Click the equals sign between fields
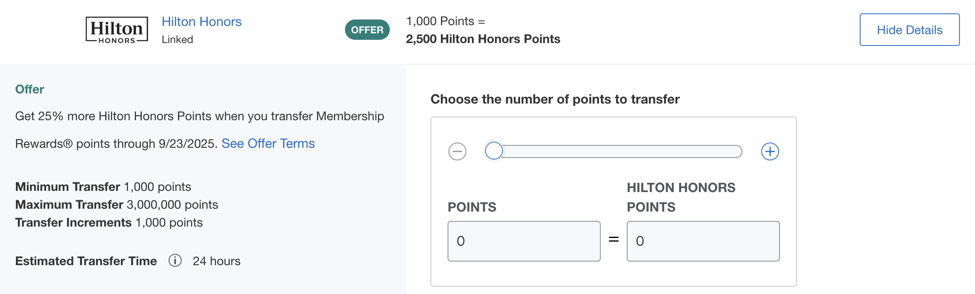Image resolution: width=975 pixels, height=294 pixels. pyautogui.click(x=614, y=240)
